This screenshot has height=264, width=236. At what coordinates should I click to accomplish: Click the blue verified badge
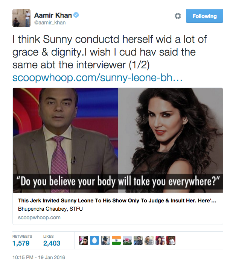pyautogui.click(x=76, y=15)
